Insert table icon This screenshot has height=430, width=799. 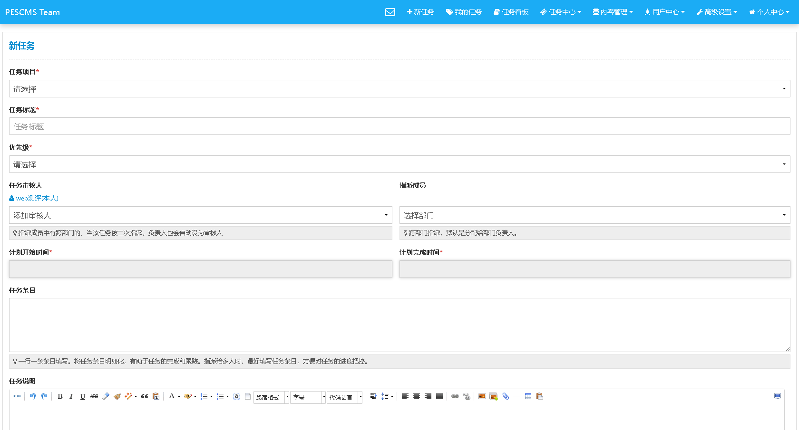[x=528, y=396]
